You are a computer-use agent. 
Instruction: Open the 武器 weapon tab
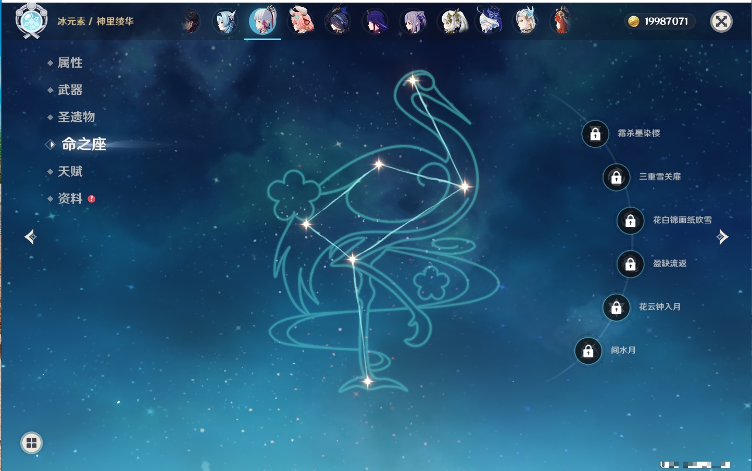[70, 90]
